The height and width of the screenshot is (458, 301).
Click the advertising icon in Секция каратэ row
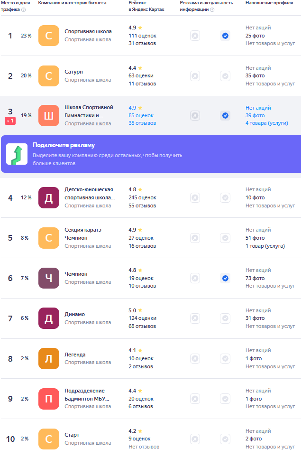[x=195, y=238]
